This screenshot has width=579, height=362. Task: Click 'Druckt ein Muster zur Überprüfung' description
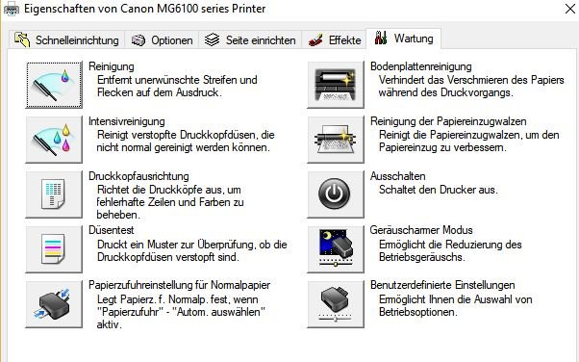[x=192, y=245]
